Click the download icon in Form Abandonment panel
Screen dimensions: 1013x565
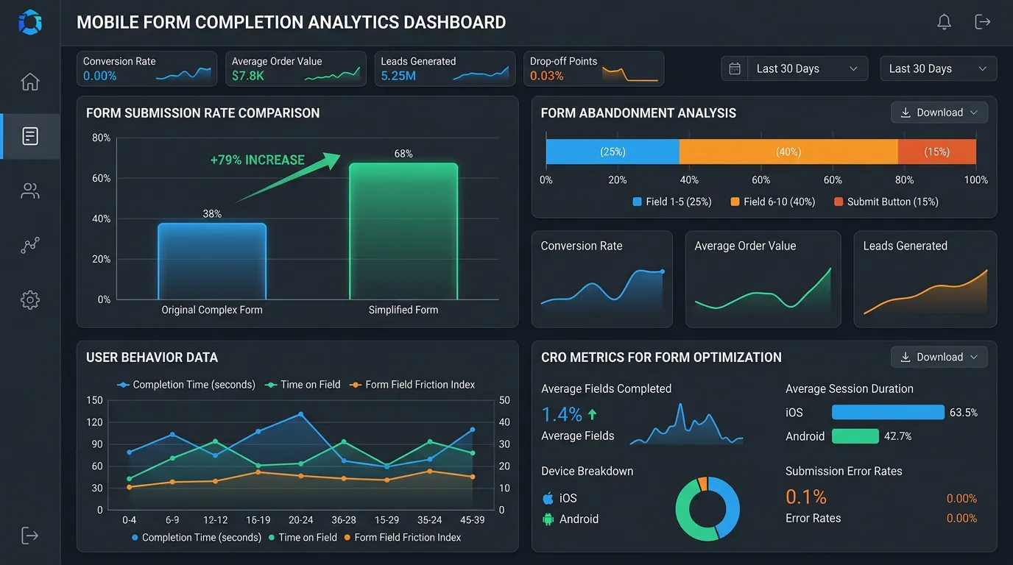[906, 113]
